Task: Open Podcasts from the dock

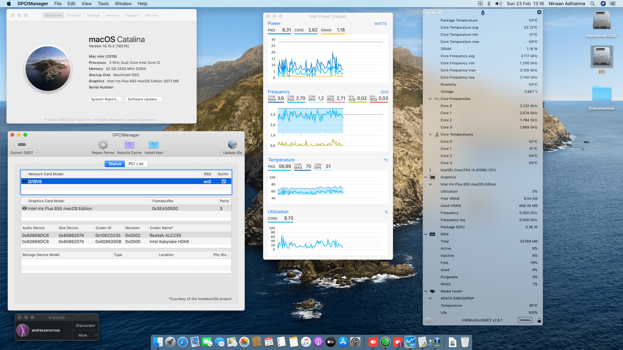Action: point(318,342)
